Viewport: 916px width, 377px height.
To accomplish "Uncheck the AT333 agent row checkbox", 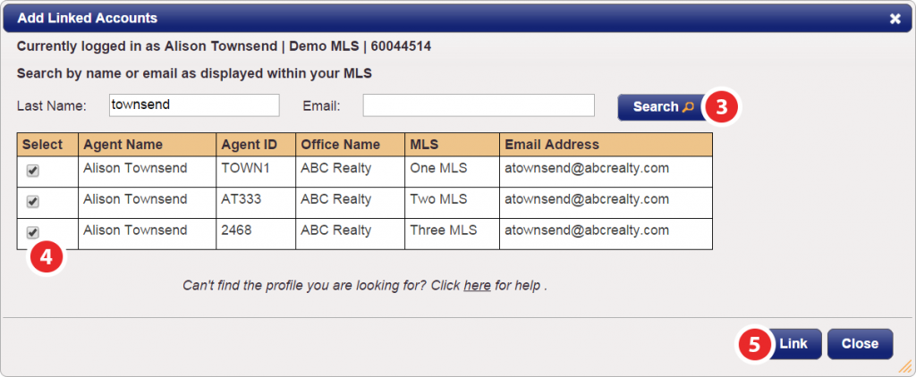I will [x=33, y=201].
